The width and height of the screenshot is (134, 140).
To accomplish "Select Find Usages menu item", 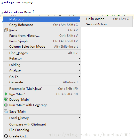I will tap(42, 53).
